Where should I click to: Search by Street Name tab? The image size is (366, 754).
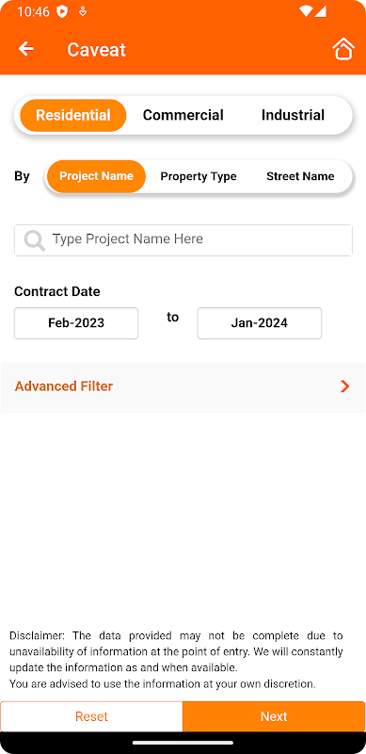point(300,176)
